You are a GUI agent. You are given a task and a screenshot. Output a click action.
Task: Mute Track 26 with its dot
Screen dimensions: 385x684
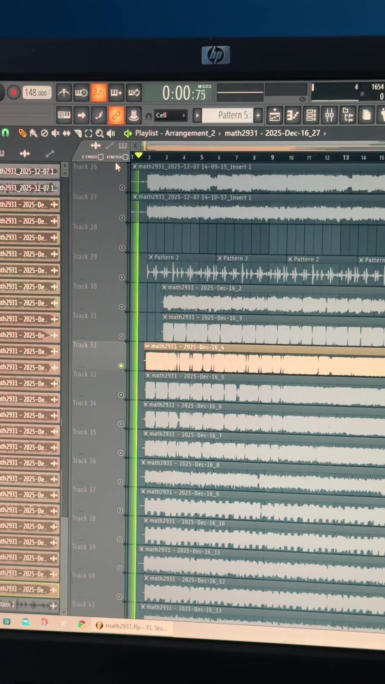point(122,187)
